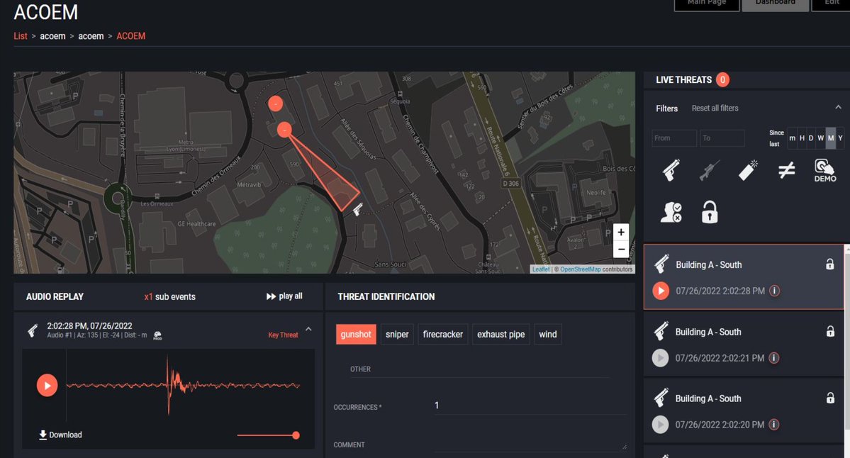Play the audio waveform recording
Viewport: 850px width, 458px height.
pyautogui.click(x=47, y=386)
